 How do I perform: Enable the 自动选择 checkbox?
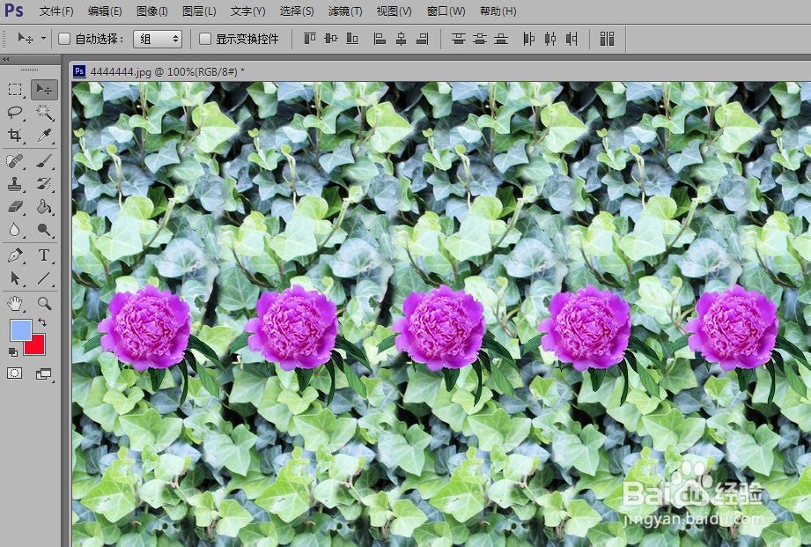coord(64,39)
